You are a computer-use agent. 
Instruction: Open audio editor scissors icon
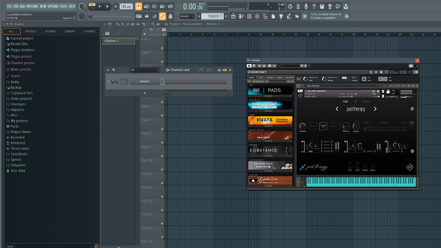pyautogui.click(x=298, y=6)
